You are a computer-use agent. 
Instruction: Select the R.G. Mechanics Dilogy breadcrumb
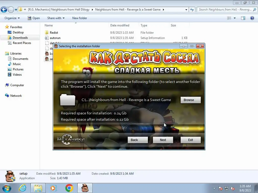tap(59, 10)
